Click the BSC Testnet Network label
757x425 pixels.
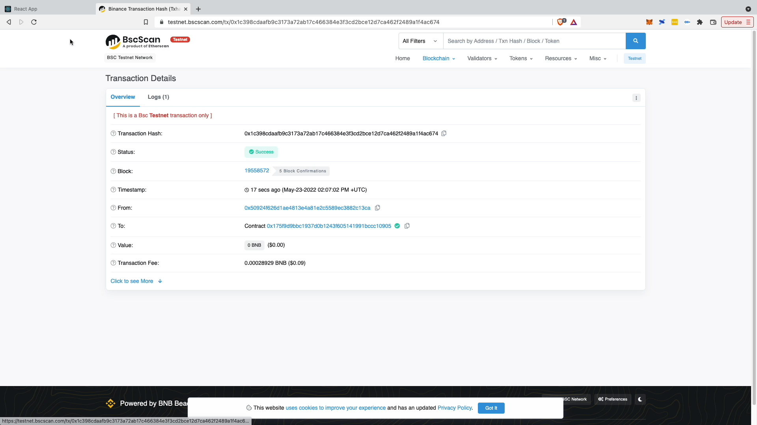pos(130,57)
